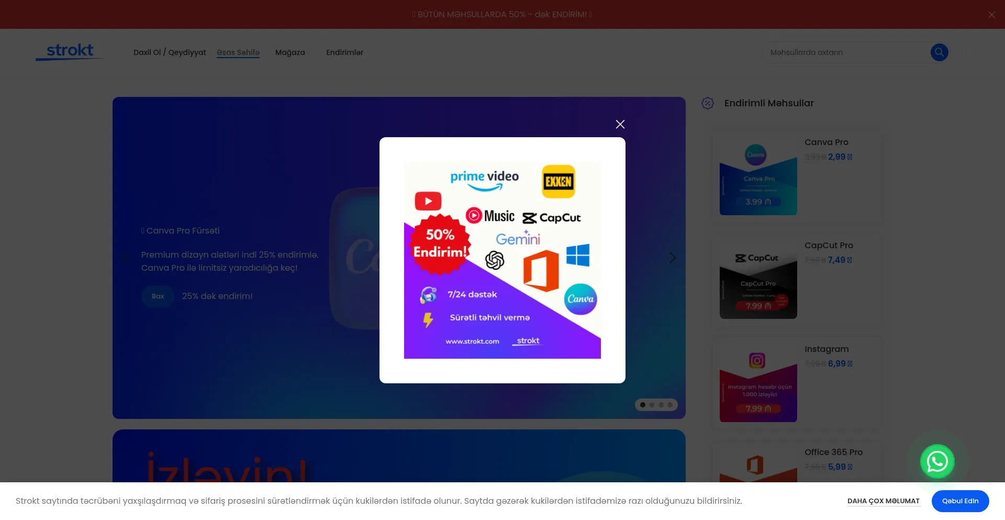Expand the Mağaza menu
The width and height of the screenshot is (1005, 520).
point(293,52)
